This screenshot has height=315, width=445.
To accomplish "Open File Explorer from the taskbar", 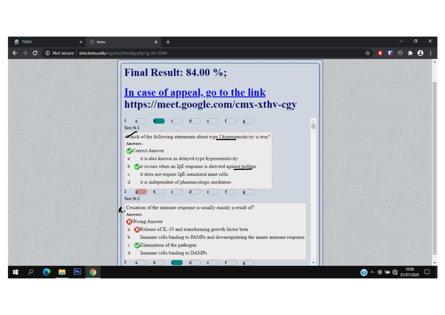I will [x=62, y=272].
